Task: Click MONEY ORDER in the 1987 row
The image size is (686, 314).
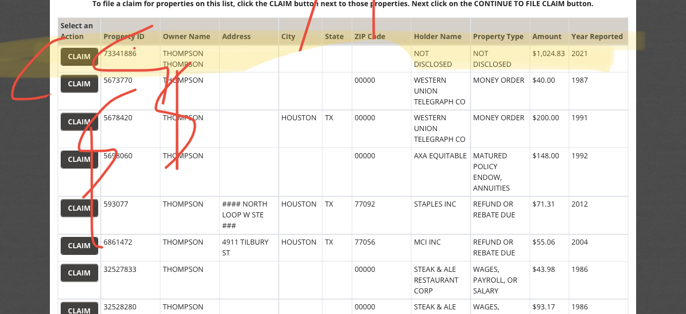Action: (x=499, y=80)
